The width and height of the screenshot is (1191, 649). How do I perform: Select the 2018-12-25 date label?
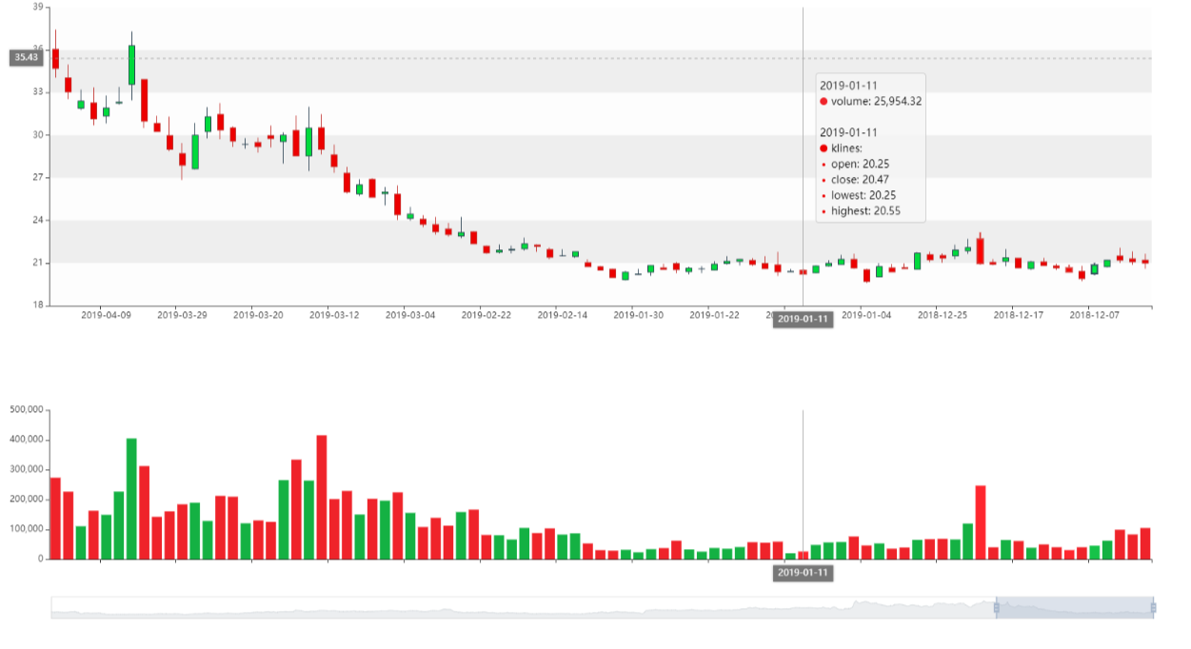click(943, 315)
